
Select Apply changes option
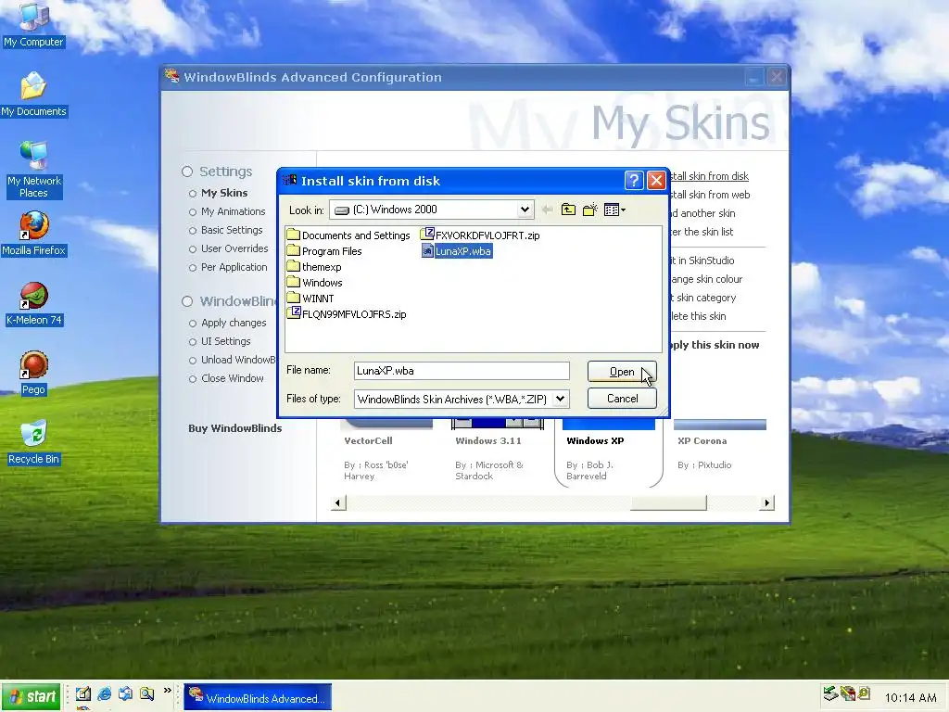pos(228,323)
